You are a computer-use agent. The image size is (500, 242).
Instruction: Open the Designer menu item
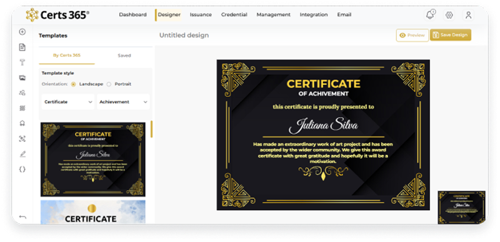(169, 14)
